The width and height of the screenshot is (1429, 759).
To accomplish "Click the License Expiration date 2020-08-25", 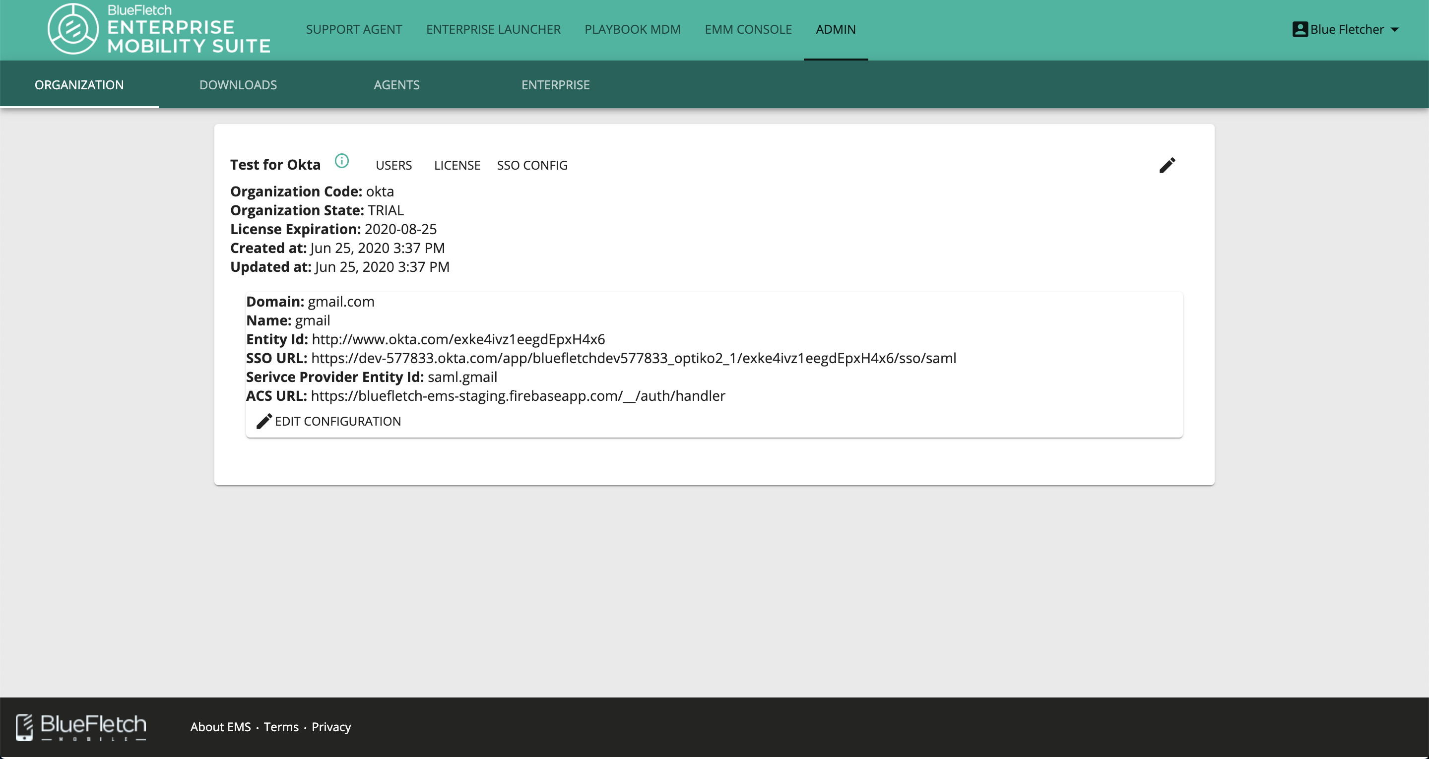I will click(x=400, y=229).
